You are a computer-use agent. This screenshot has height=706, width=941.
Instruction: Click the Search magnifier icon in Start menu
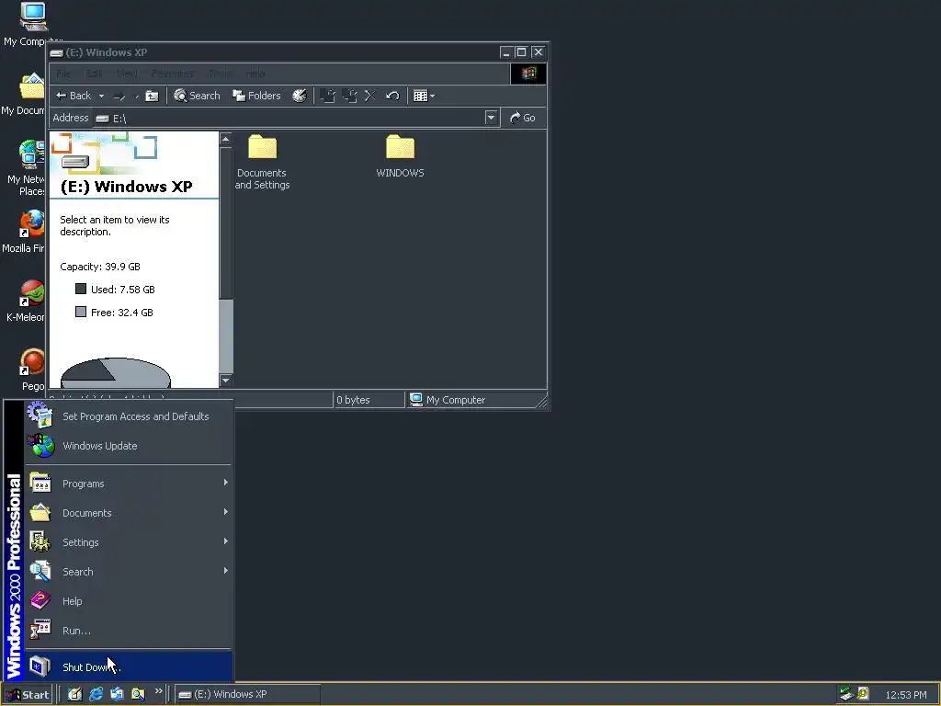(40, 571)
